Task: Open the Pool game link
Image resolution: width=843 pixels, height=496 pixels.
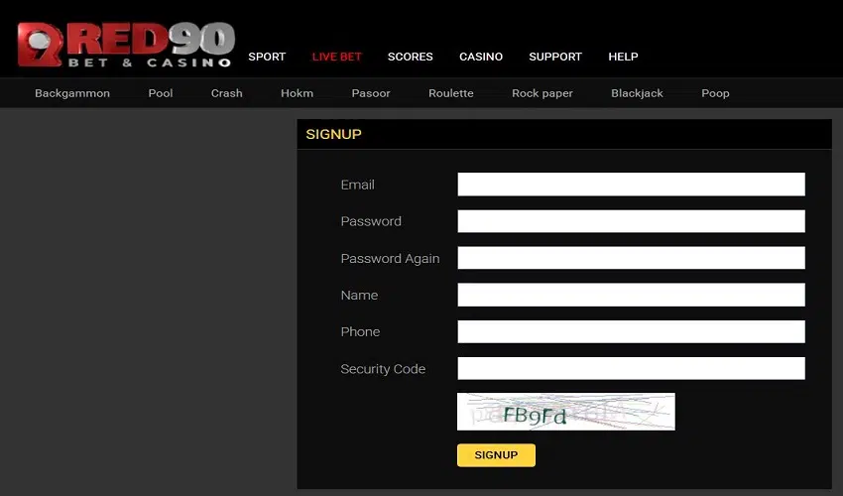Action: tap(161, 93)
